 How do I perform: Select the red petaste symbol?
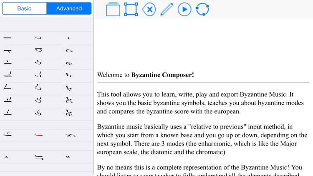tap(38, 135)
